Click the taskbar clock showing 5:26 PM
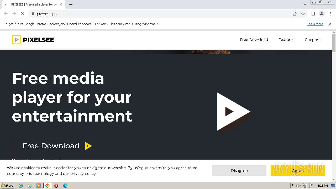336x189 pixels. (322, 186)
